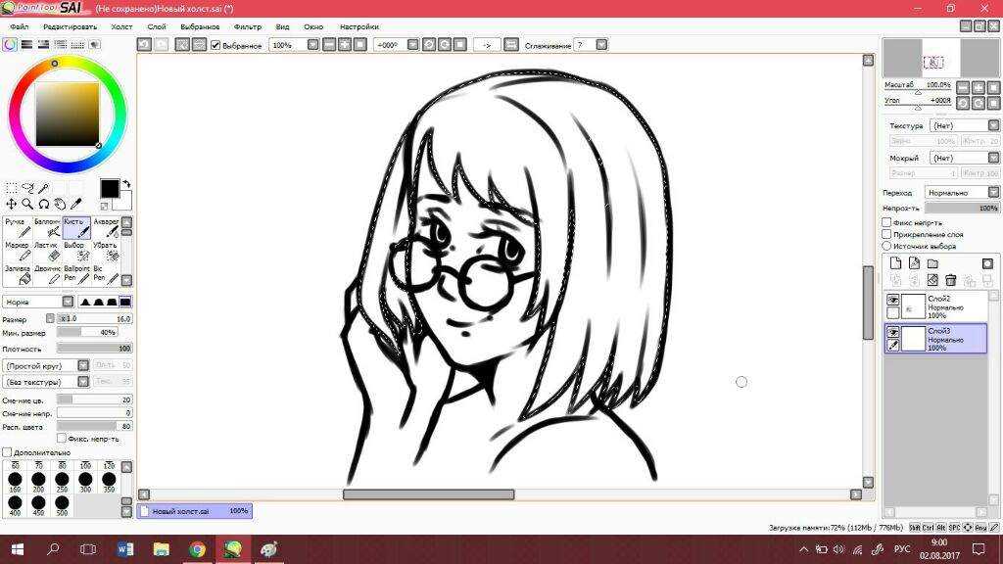Open the Сглаживание stabilizer dropdown
The height and width of the screenshot is (564, 1003).
click(x=601, y=45)
